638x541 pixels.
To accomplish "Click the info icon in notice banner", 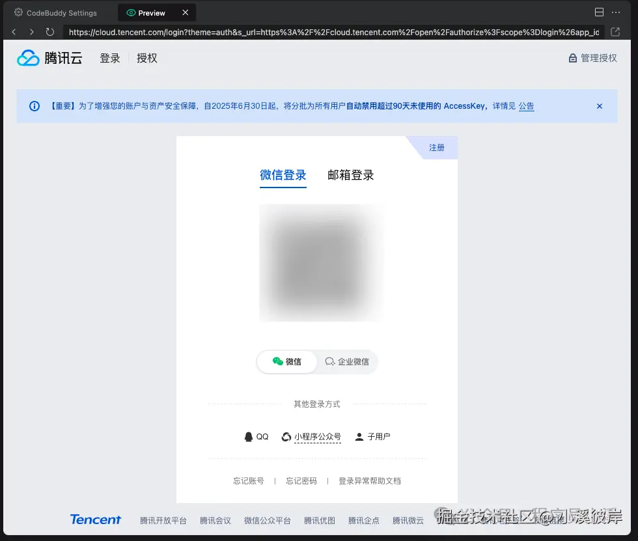I will click(34, 106).
